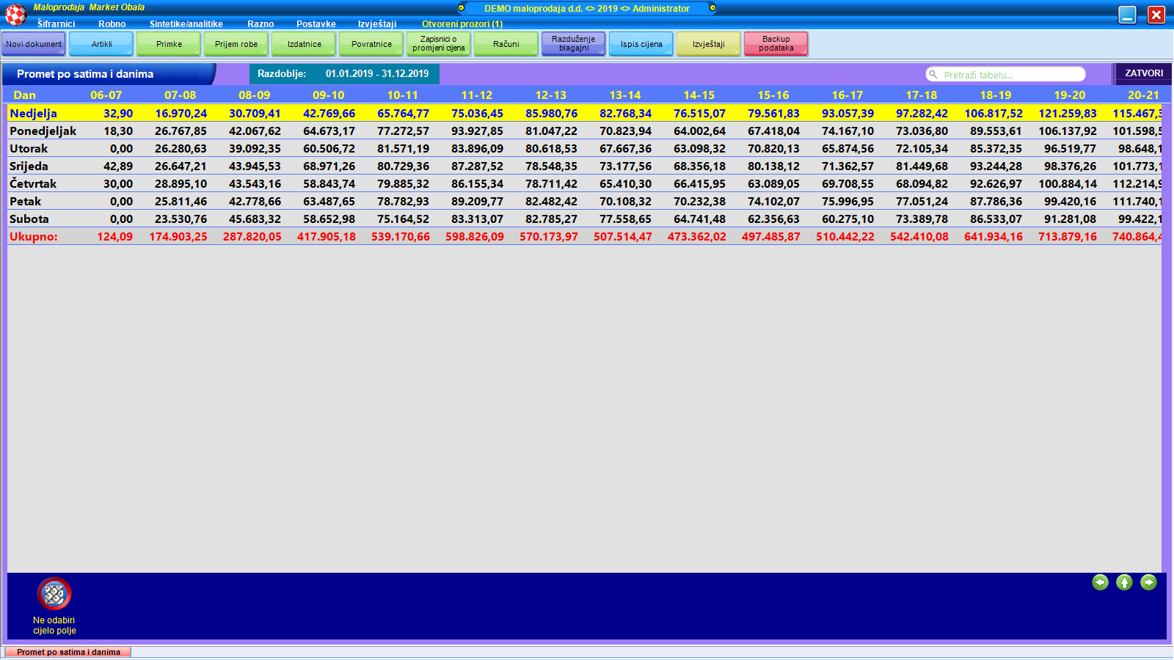
Task: Expand the Otvoreni prozori (1) list
Action: pos(462,24)
